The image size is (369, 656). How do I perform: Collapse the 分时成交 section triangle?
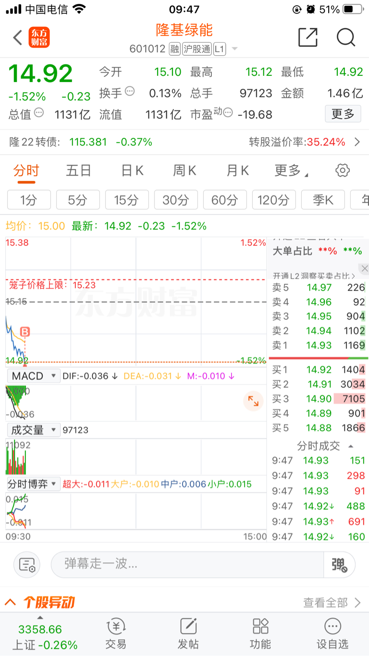pyautogui.click(x=351, y=446)
